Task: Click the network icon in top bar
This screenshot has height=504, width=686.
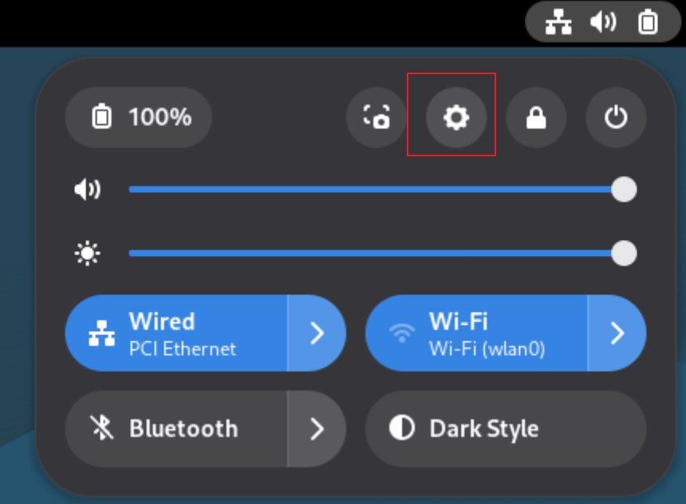Action: tap(558, 22)
